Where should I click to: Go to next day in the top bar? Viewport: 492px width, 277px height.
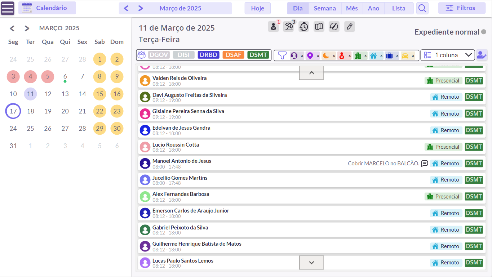click(x=141, y=8)
